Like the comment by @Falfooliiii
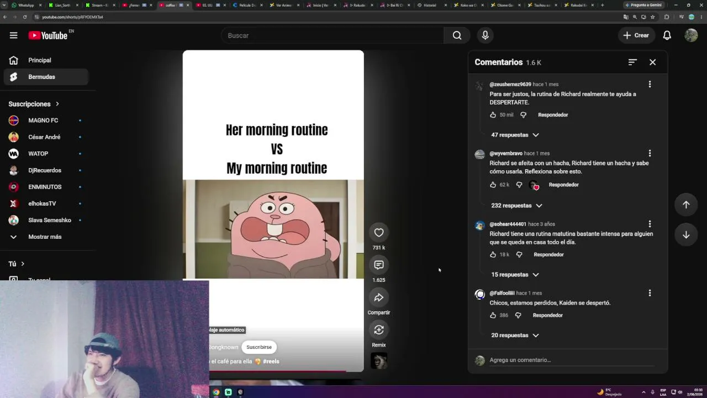The height and width of the screenshot is (398, 707). 493,315
